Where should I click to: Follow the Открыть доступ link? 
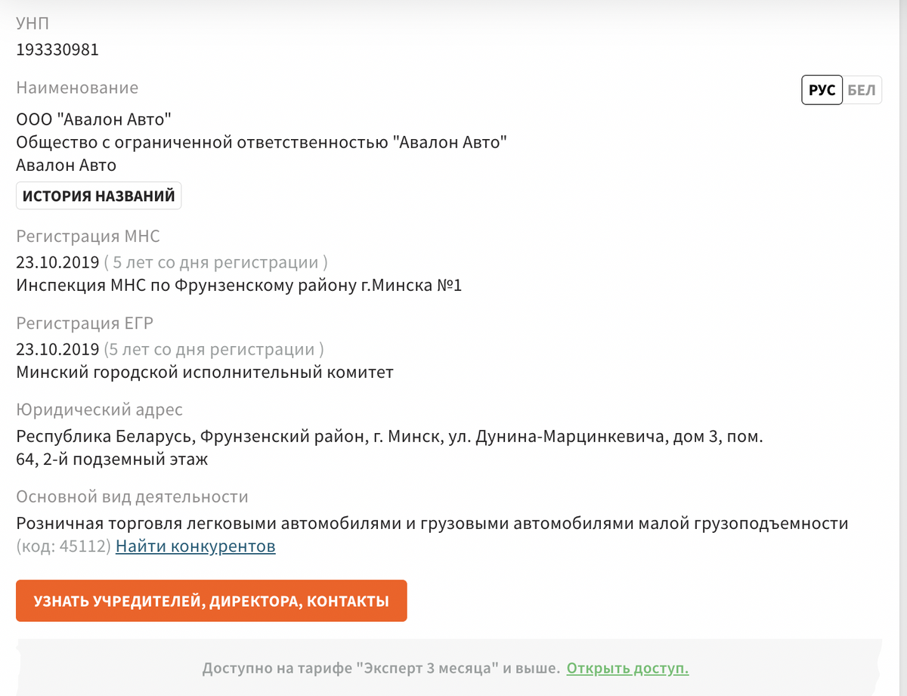pos(627,668)
